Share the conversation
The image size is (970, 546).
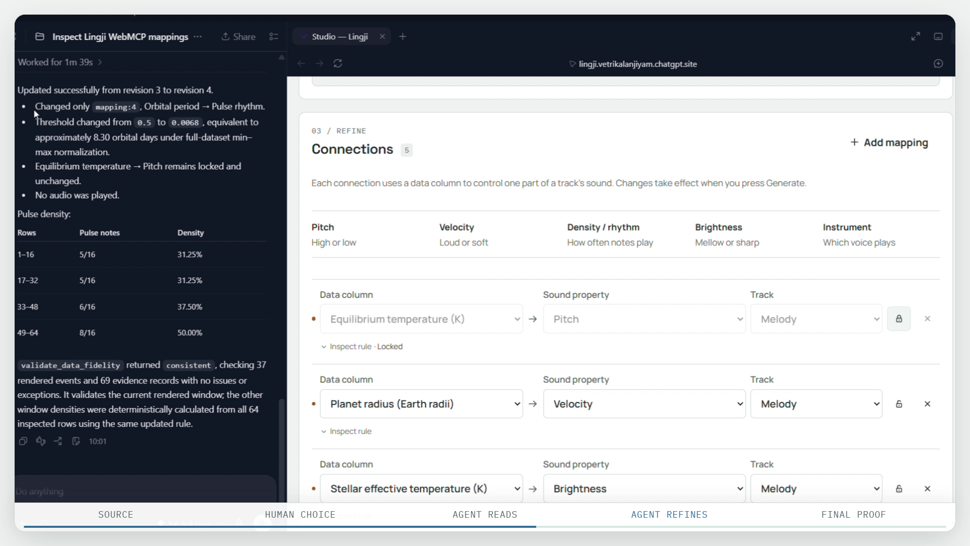[x=238, y=36]
